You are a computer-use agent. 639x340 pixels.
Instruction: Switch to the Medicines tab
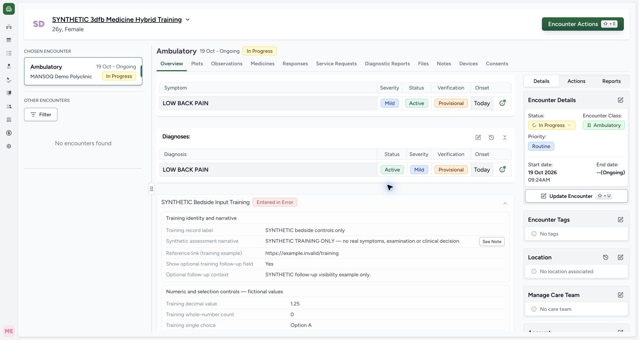[x=263, y=63]
